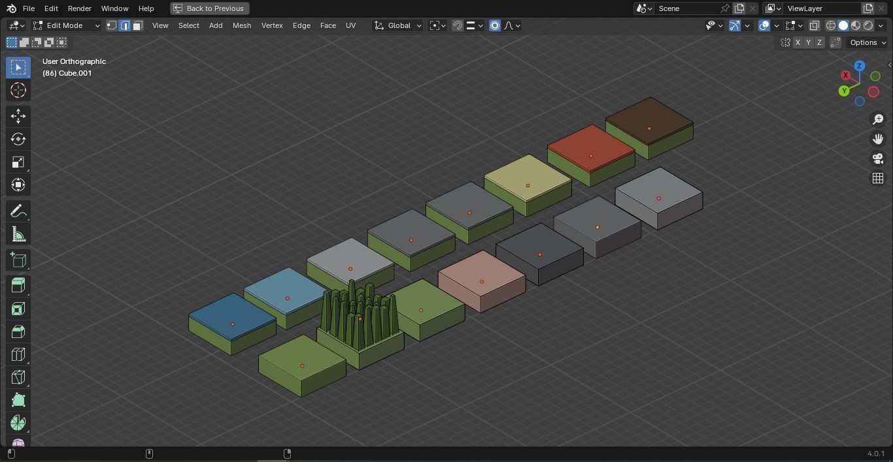Open the Mesh menu
Image resolution: width=893 pixels, height=462 pixels.
[242, 25]
